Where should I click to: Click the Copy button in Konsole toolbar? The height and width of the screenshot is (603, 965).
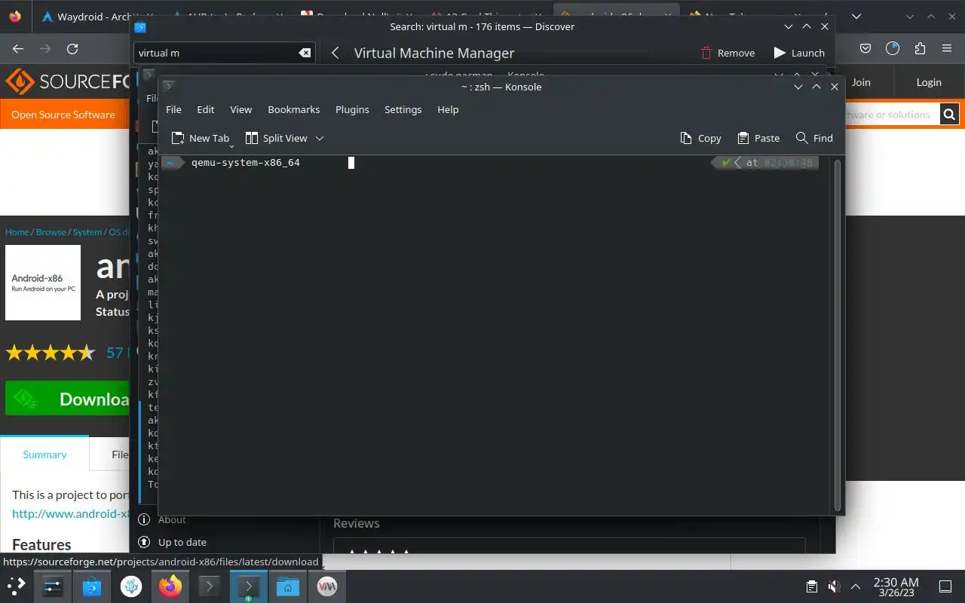pos(700,138)
